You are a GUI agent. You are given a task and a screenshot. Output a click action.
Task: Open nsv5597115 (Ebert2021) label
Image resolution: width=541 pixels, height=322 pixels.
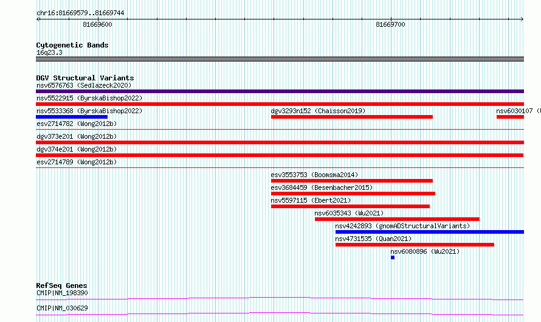[311, 200]
